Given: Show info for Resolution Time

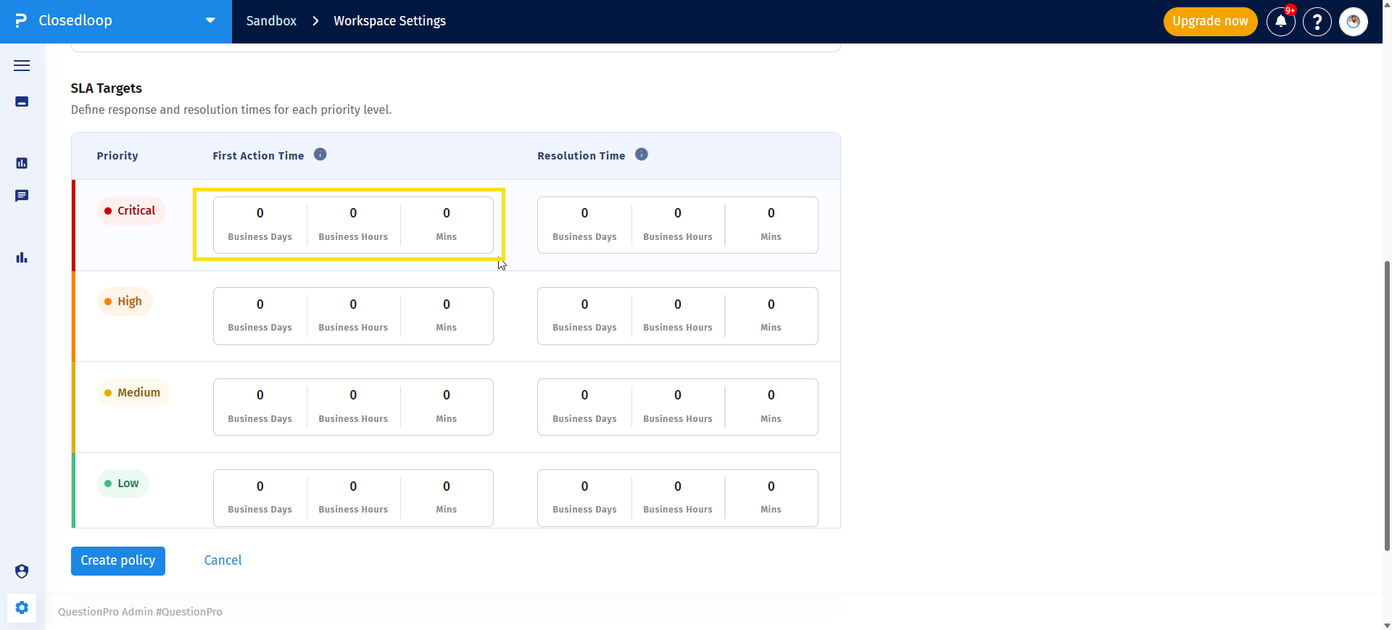Looking at the screenshot, I should point(642,154).
